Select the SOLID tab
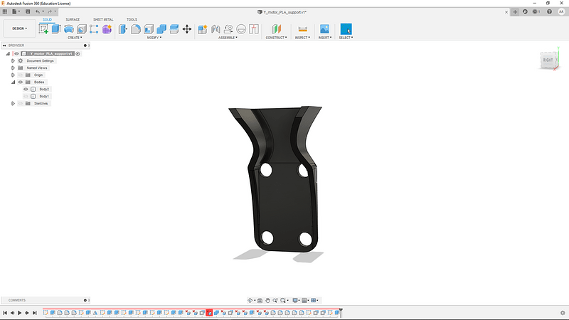Viewport: 569px width, 320px height. point(47,20)
